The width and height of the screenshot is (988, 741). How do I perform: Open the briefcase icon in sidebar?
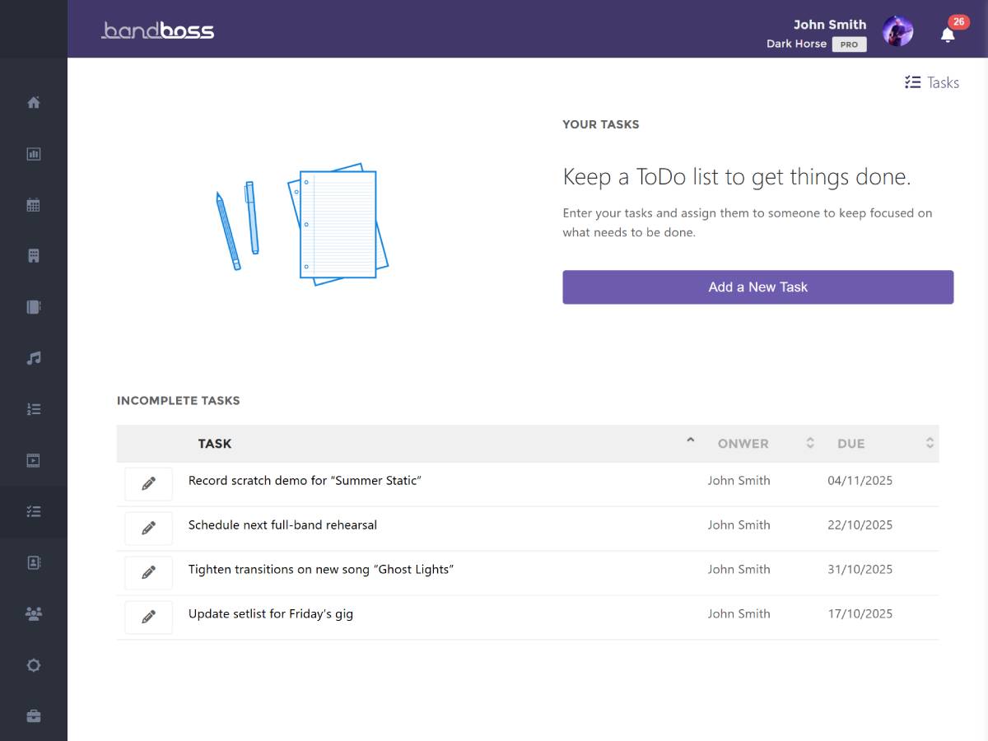point(34,716)
